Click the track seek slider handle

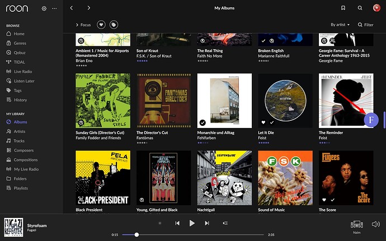(x=136, y=235)
